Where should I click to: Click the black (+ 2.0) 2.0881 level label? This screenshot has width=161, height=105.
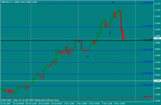click(147, 40)
